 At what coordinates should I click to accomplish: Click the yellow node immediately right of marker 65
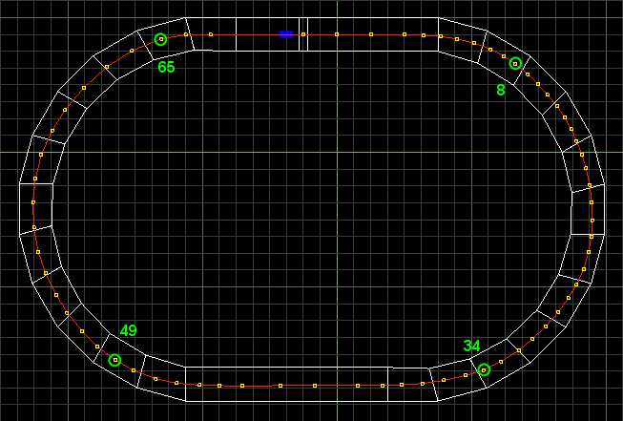(186, 35)
